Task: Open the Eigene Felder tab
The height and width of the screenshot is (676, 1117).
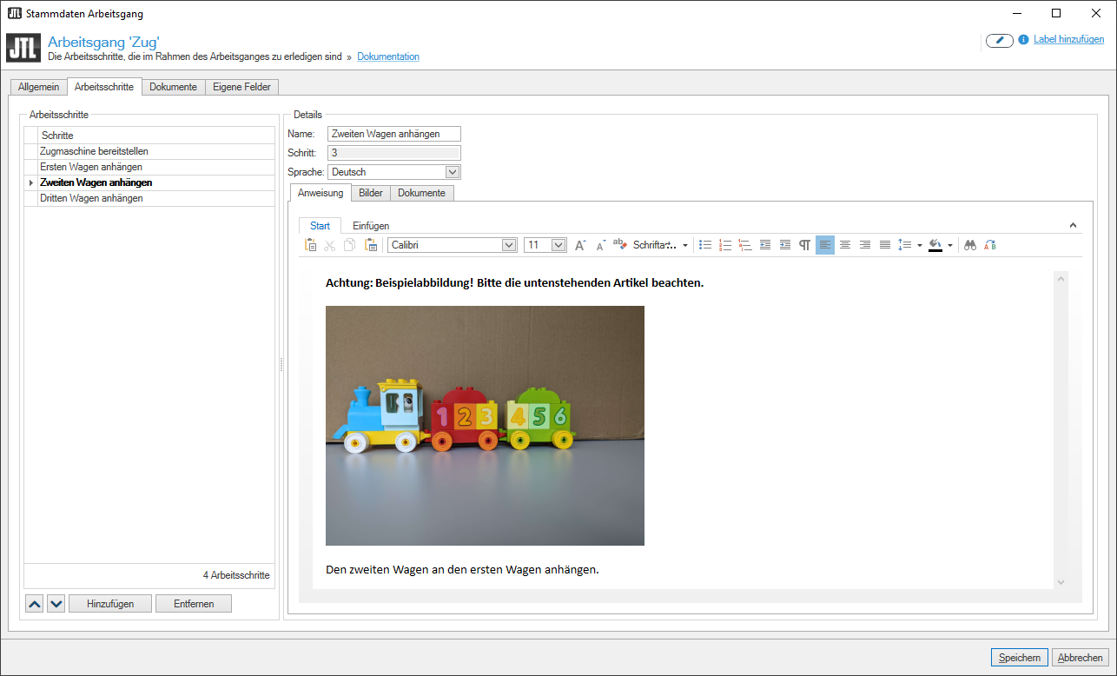Action: 241,87
